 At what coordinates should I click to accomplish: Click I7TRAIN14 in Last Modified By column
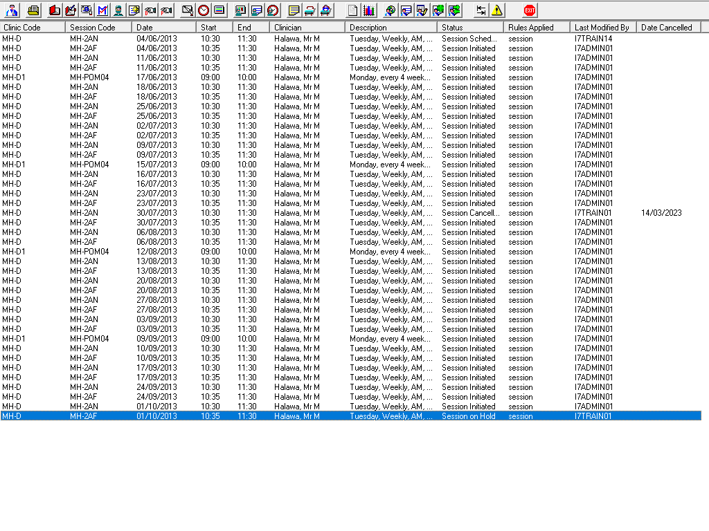[x=593, y=39]
